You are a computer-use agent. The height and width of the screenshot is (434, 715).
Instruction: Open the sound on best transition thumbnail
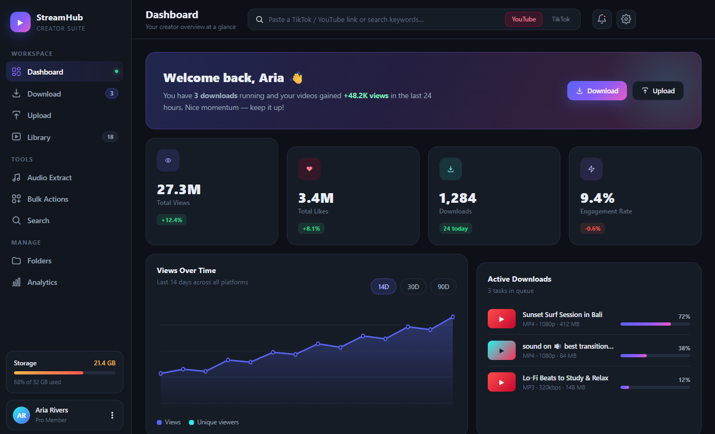tap(502, 350)
